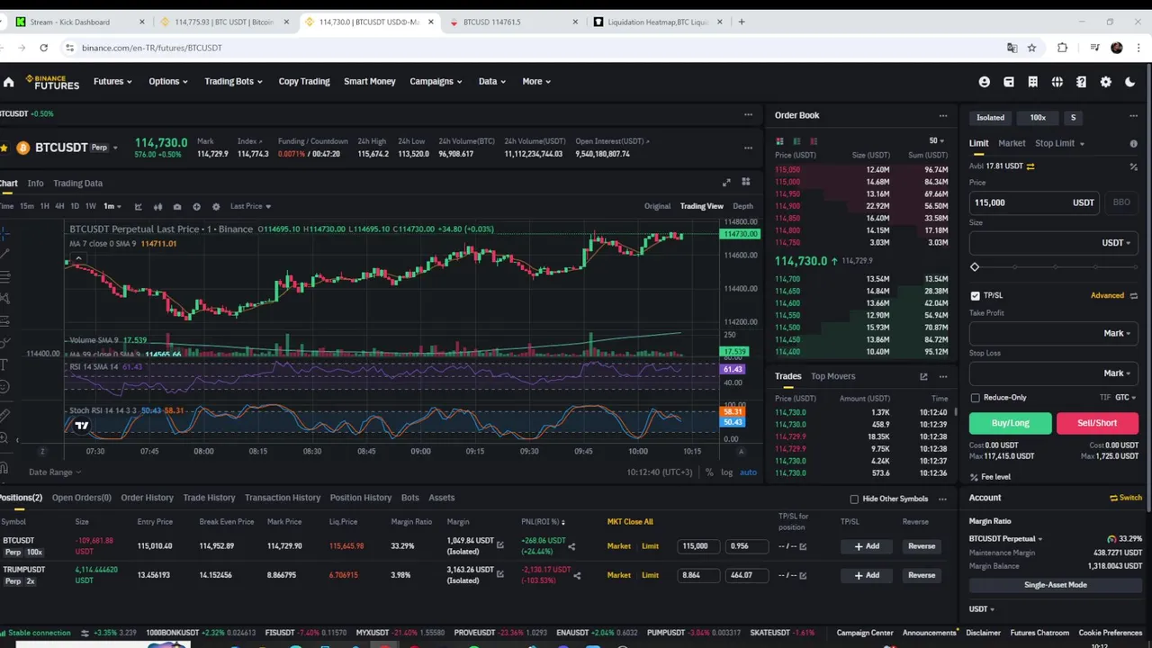Image resolution: width=1152 pixels, height=648 pixels.
Task: Open the help question-mark icon
Action: (1081, 82)
